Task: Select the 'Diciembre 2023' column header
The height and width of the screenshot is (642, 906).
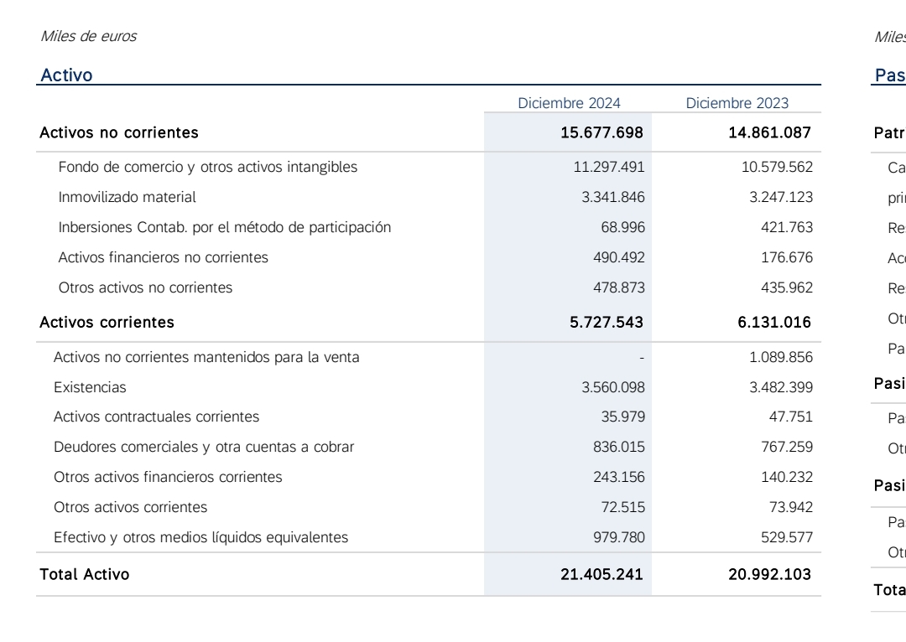Action: pyautogui.click(x=737, y=103)
